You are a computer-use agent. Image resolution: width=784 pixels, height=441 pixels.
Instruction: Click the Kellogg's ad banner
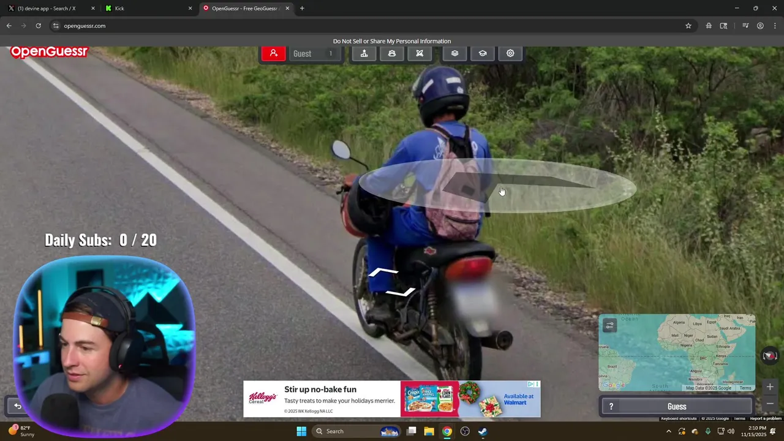[x=392, y=399]
